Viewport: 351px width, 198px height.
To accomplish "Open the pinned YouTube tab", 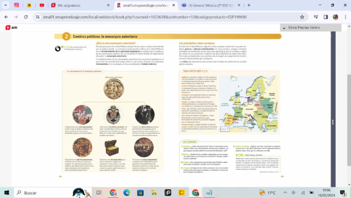I will point(42,5).
